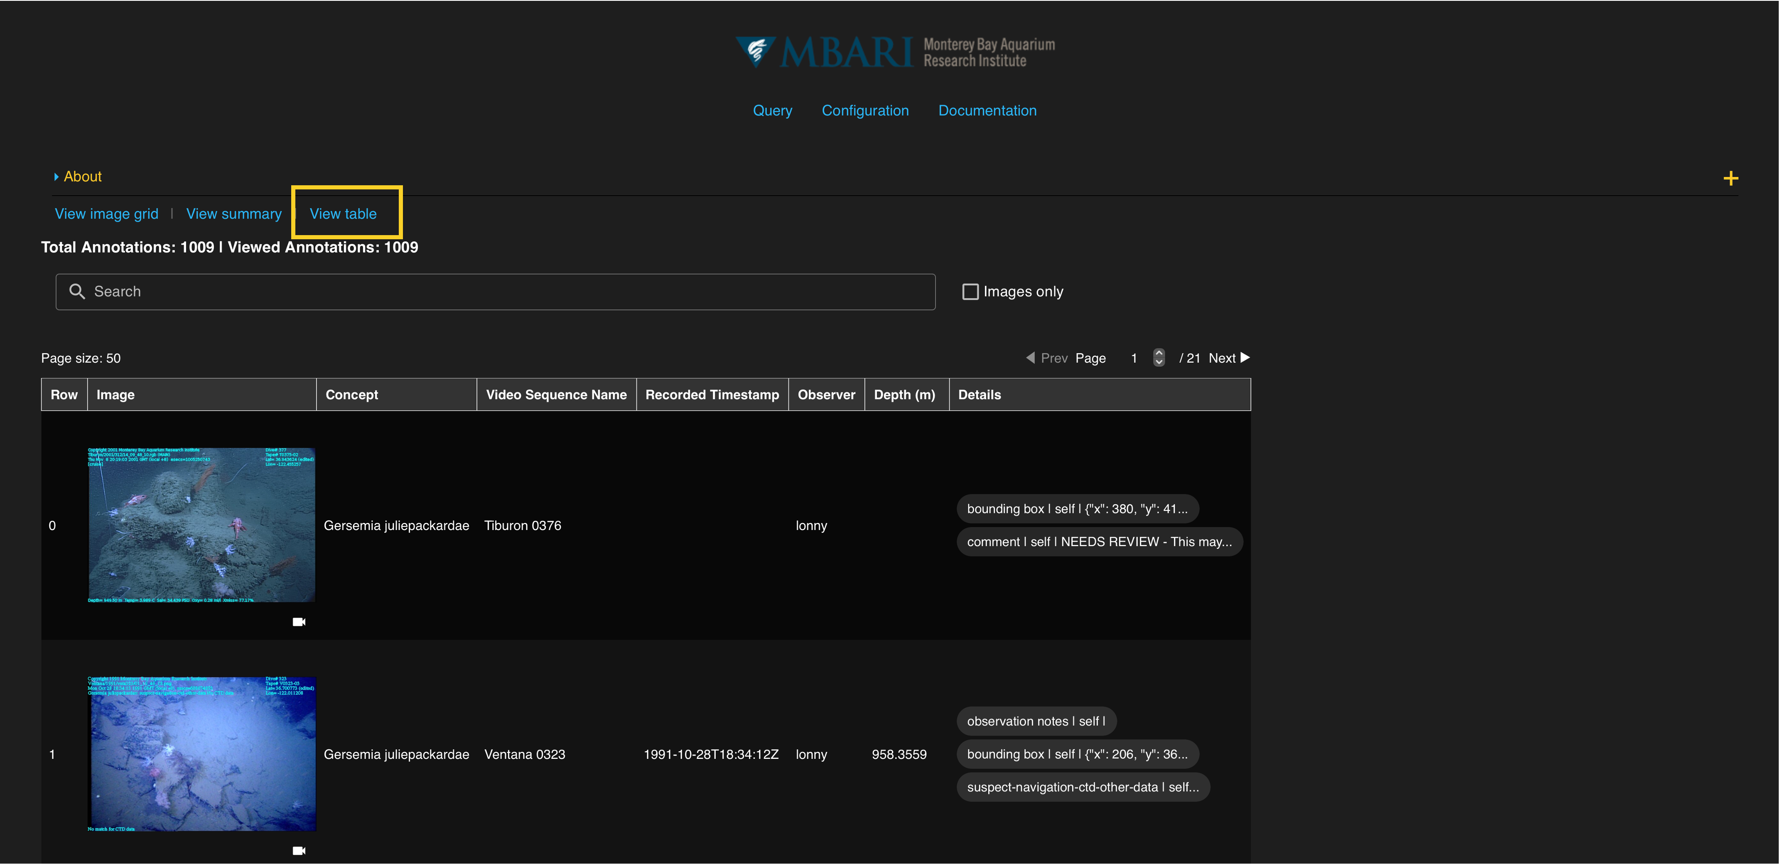The width and height of the screenshot is (1780, 864).
Task: Click the Next page arrow
Action: pos(1245,357)
